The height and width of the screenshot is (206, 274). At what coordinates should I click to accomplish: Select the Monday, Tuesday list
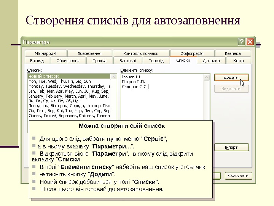[69, 86]
